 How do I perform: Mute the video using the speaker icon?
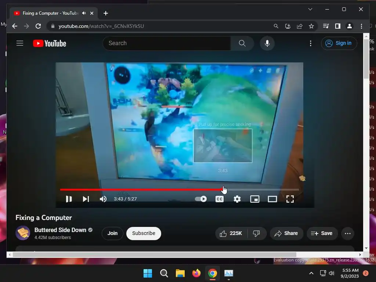point(103,199)
